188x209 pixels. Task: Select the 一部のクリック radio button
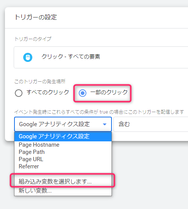coord(83,93)
